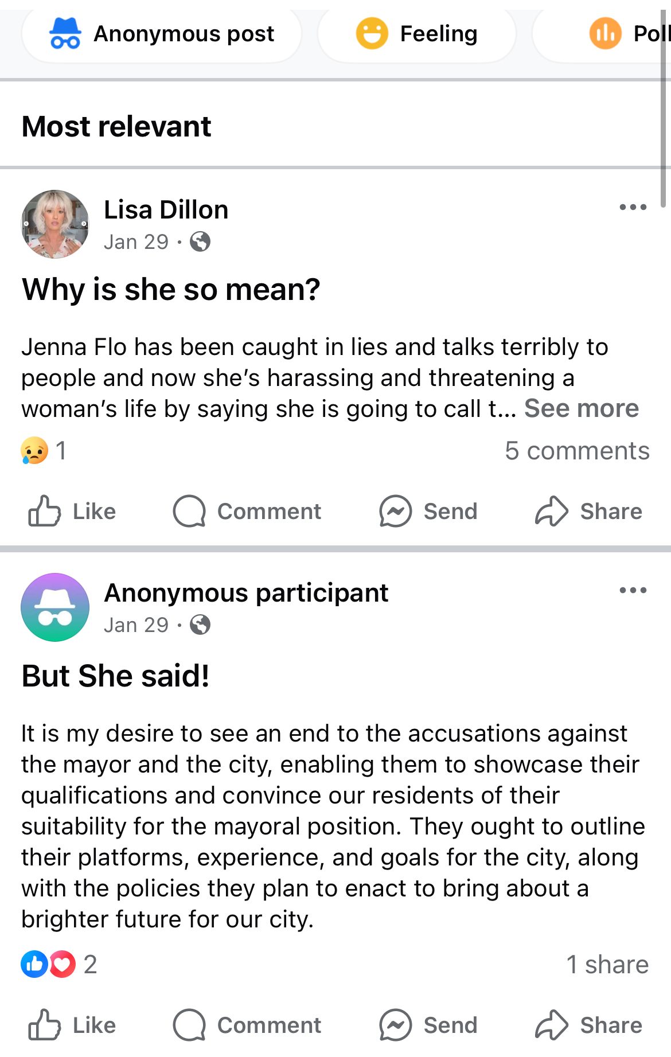Expand post text with See more
The height and width of the screenshot is (1057, 671).
[582, 408]
